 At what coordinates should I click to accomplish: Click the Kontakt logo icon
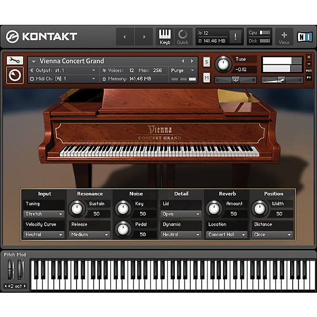coord(12,36)
